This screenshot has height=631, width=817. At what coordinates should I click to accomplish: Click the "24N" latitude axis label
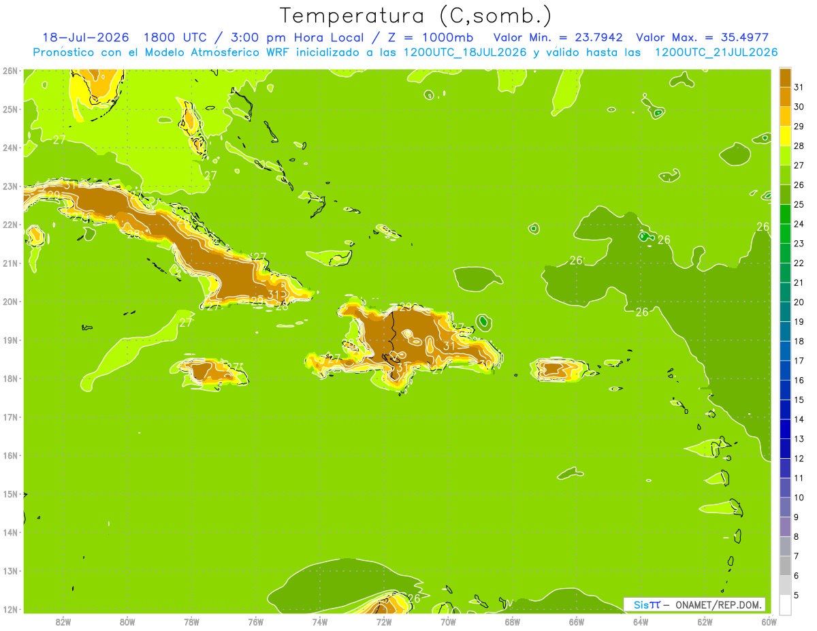point(10,147)
